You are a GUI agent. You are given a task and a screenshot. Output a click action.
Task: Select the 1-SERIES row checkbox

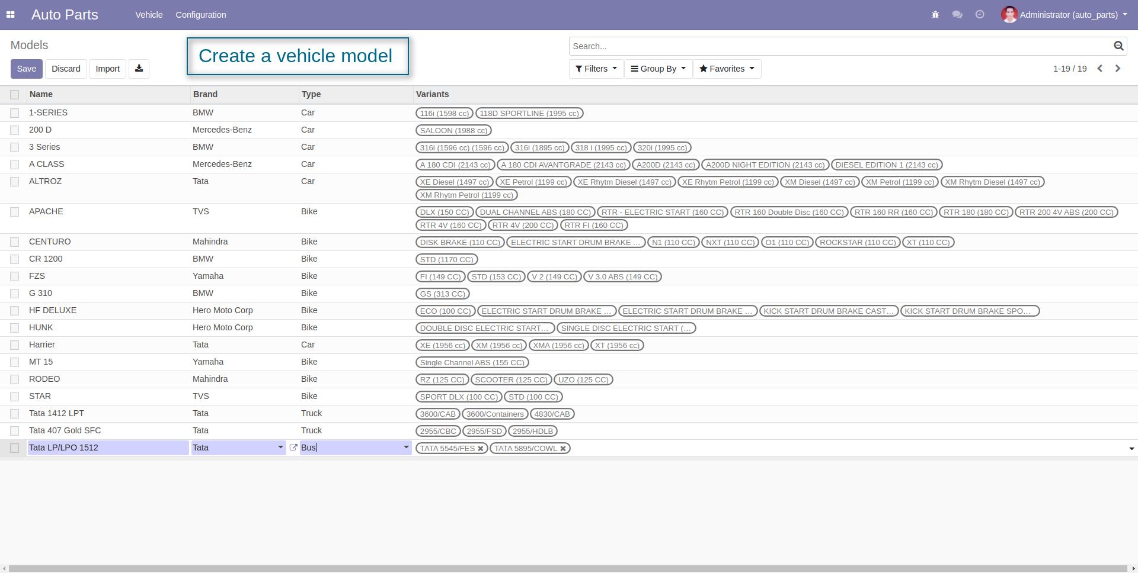15,113
